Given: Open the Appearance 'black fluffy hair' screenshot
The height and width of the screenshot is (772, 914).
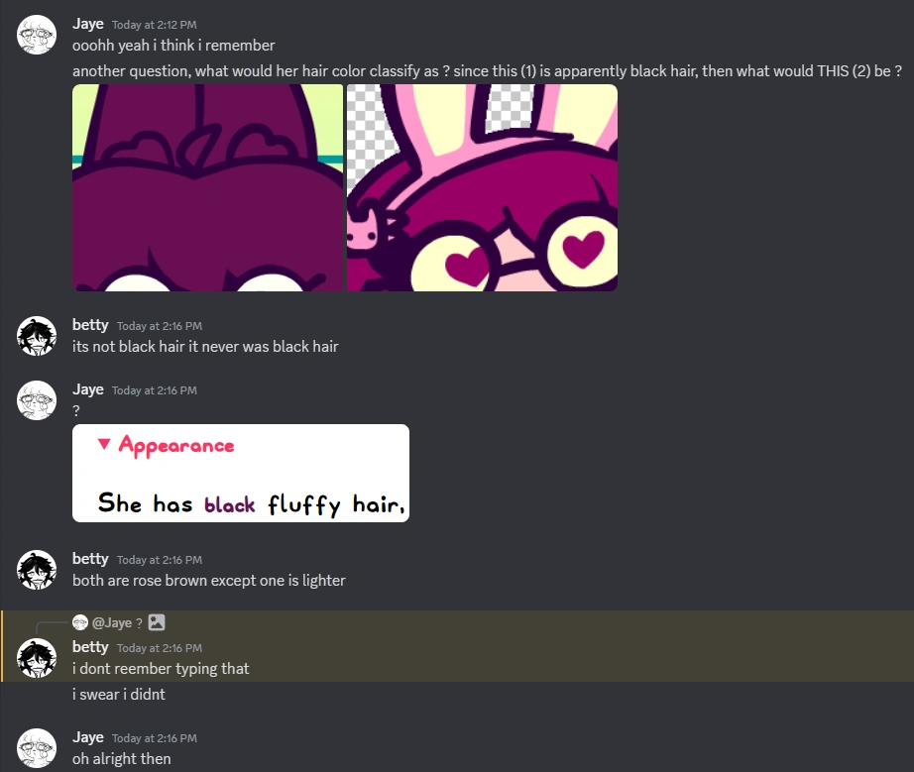Looking at the screenshot, I should (241, 473).
